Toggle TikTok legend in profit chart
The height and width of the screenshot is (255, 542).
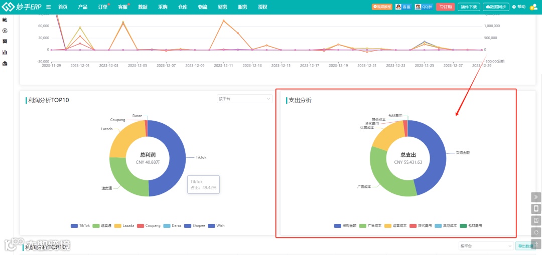[80, 225]
